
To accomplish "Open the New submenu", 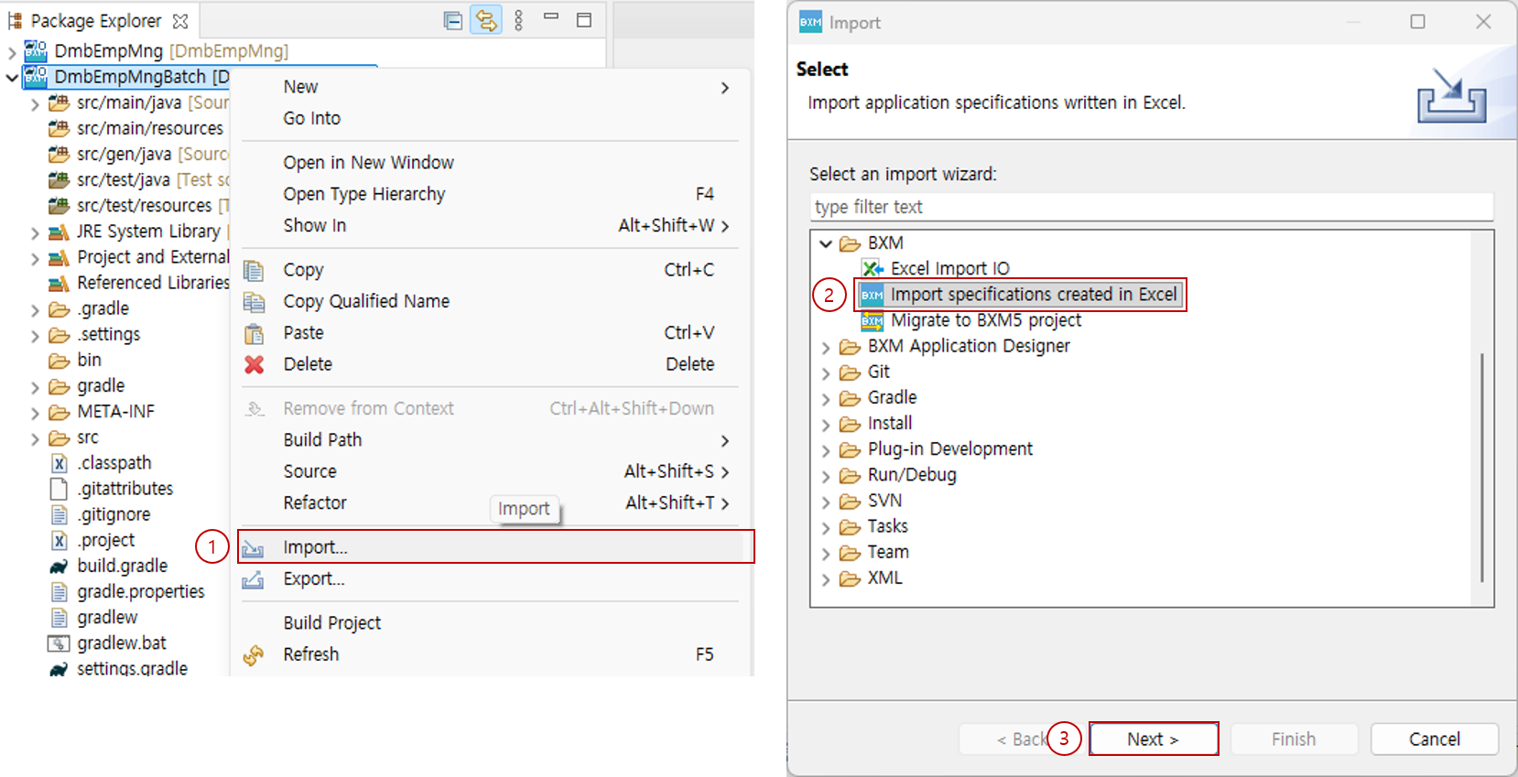I will (x=490, y=87).
